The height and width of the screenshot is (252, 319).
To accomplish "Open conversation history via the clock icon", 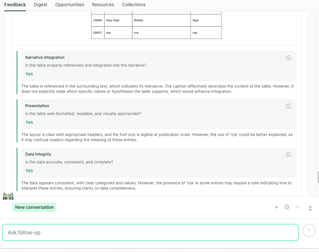I will tap(287, 207).
